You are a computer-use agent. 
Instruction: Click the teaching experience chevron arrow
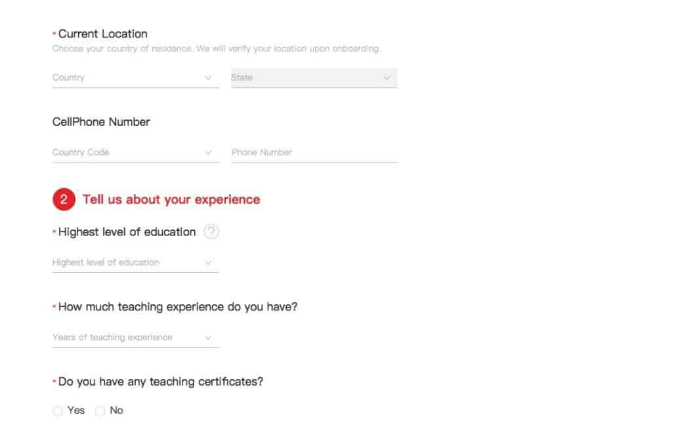208,338
